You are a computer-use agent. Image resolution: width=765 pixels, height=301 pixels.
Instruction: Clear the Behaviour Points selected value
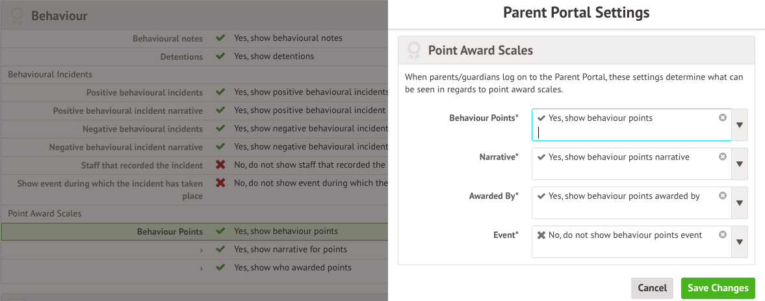[723, 118]
